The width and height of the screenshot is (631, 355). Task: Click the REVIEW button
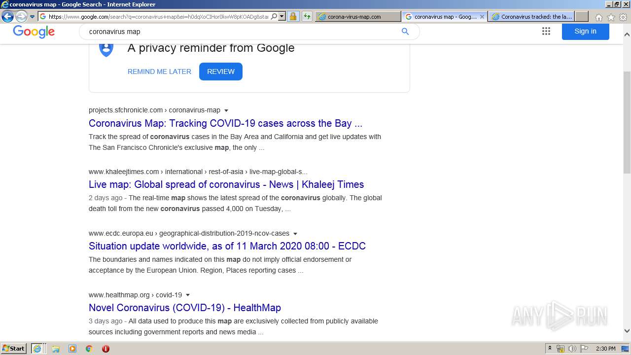(x=221, y=71)
